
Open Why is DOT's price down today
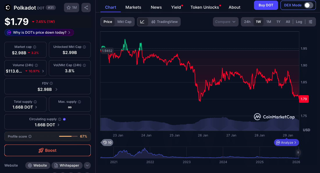(x=39, y=33)
